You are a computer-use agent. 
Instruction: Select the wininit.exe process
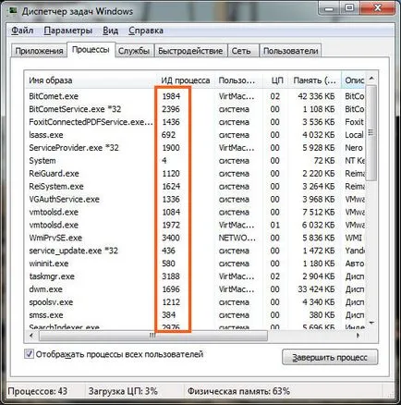pyautogui.click(x=195, y=264)
